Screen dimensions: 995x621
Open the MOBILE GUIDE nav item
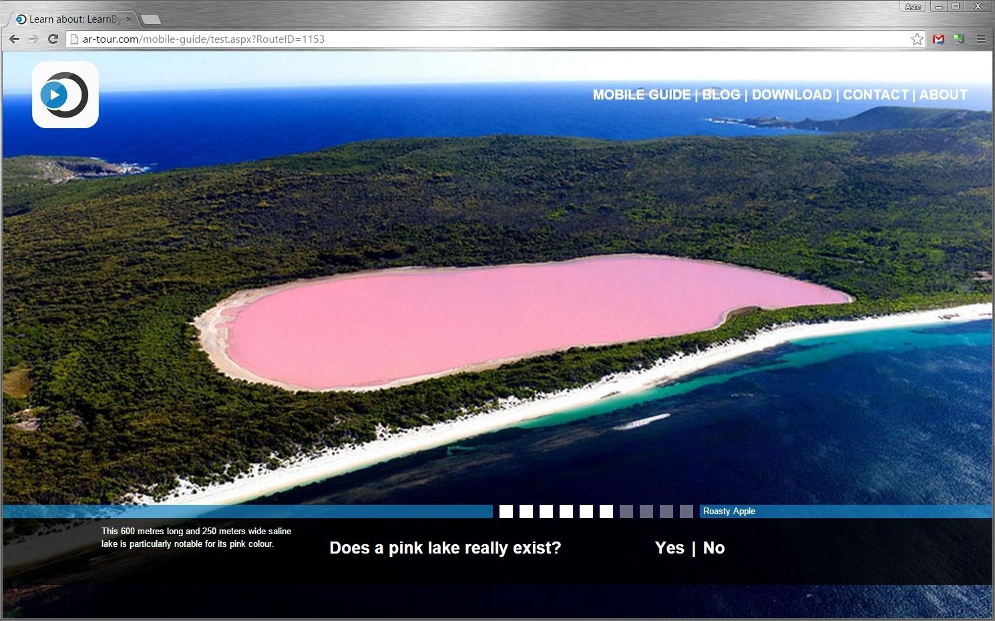pos(641,95)
